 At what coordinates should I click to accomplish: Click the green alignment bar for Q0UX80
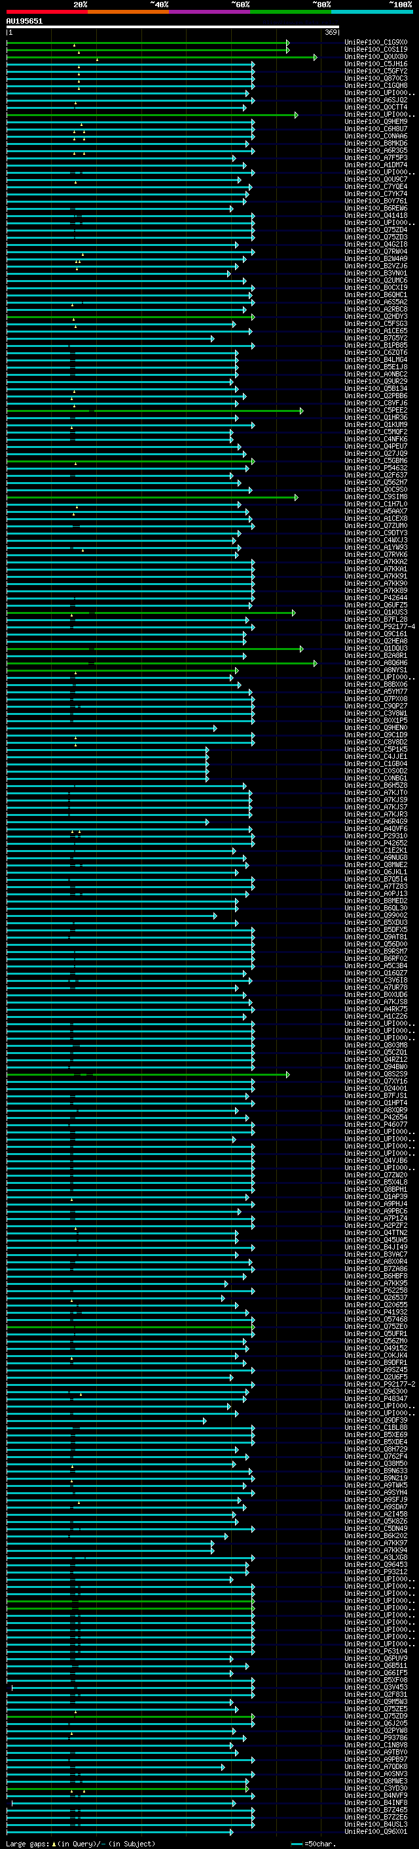tap(161, 56)
